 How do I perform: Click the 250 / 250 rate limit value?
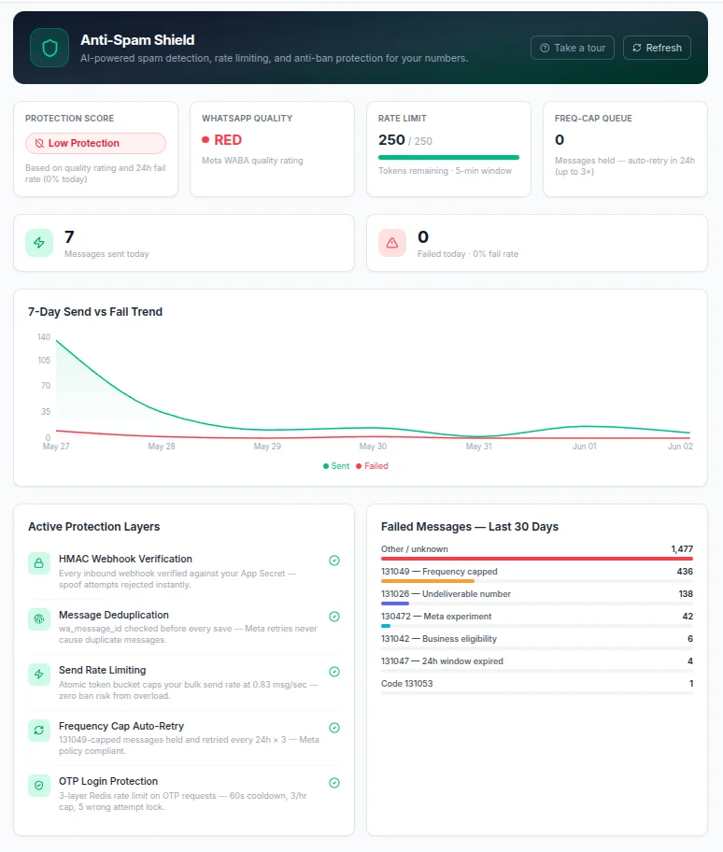point(405,140)
